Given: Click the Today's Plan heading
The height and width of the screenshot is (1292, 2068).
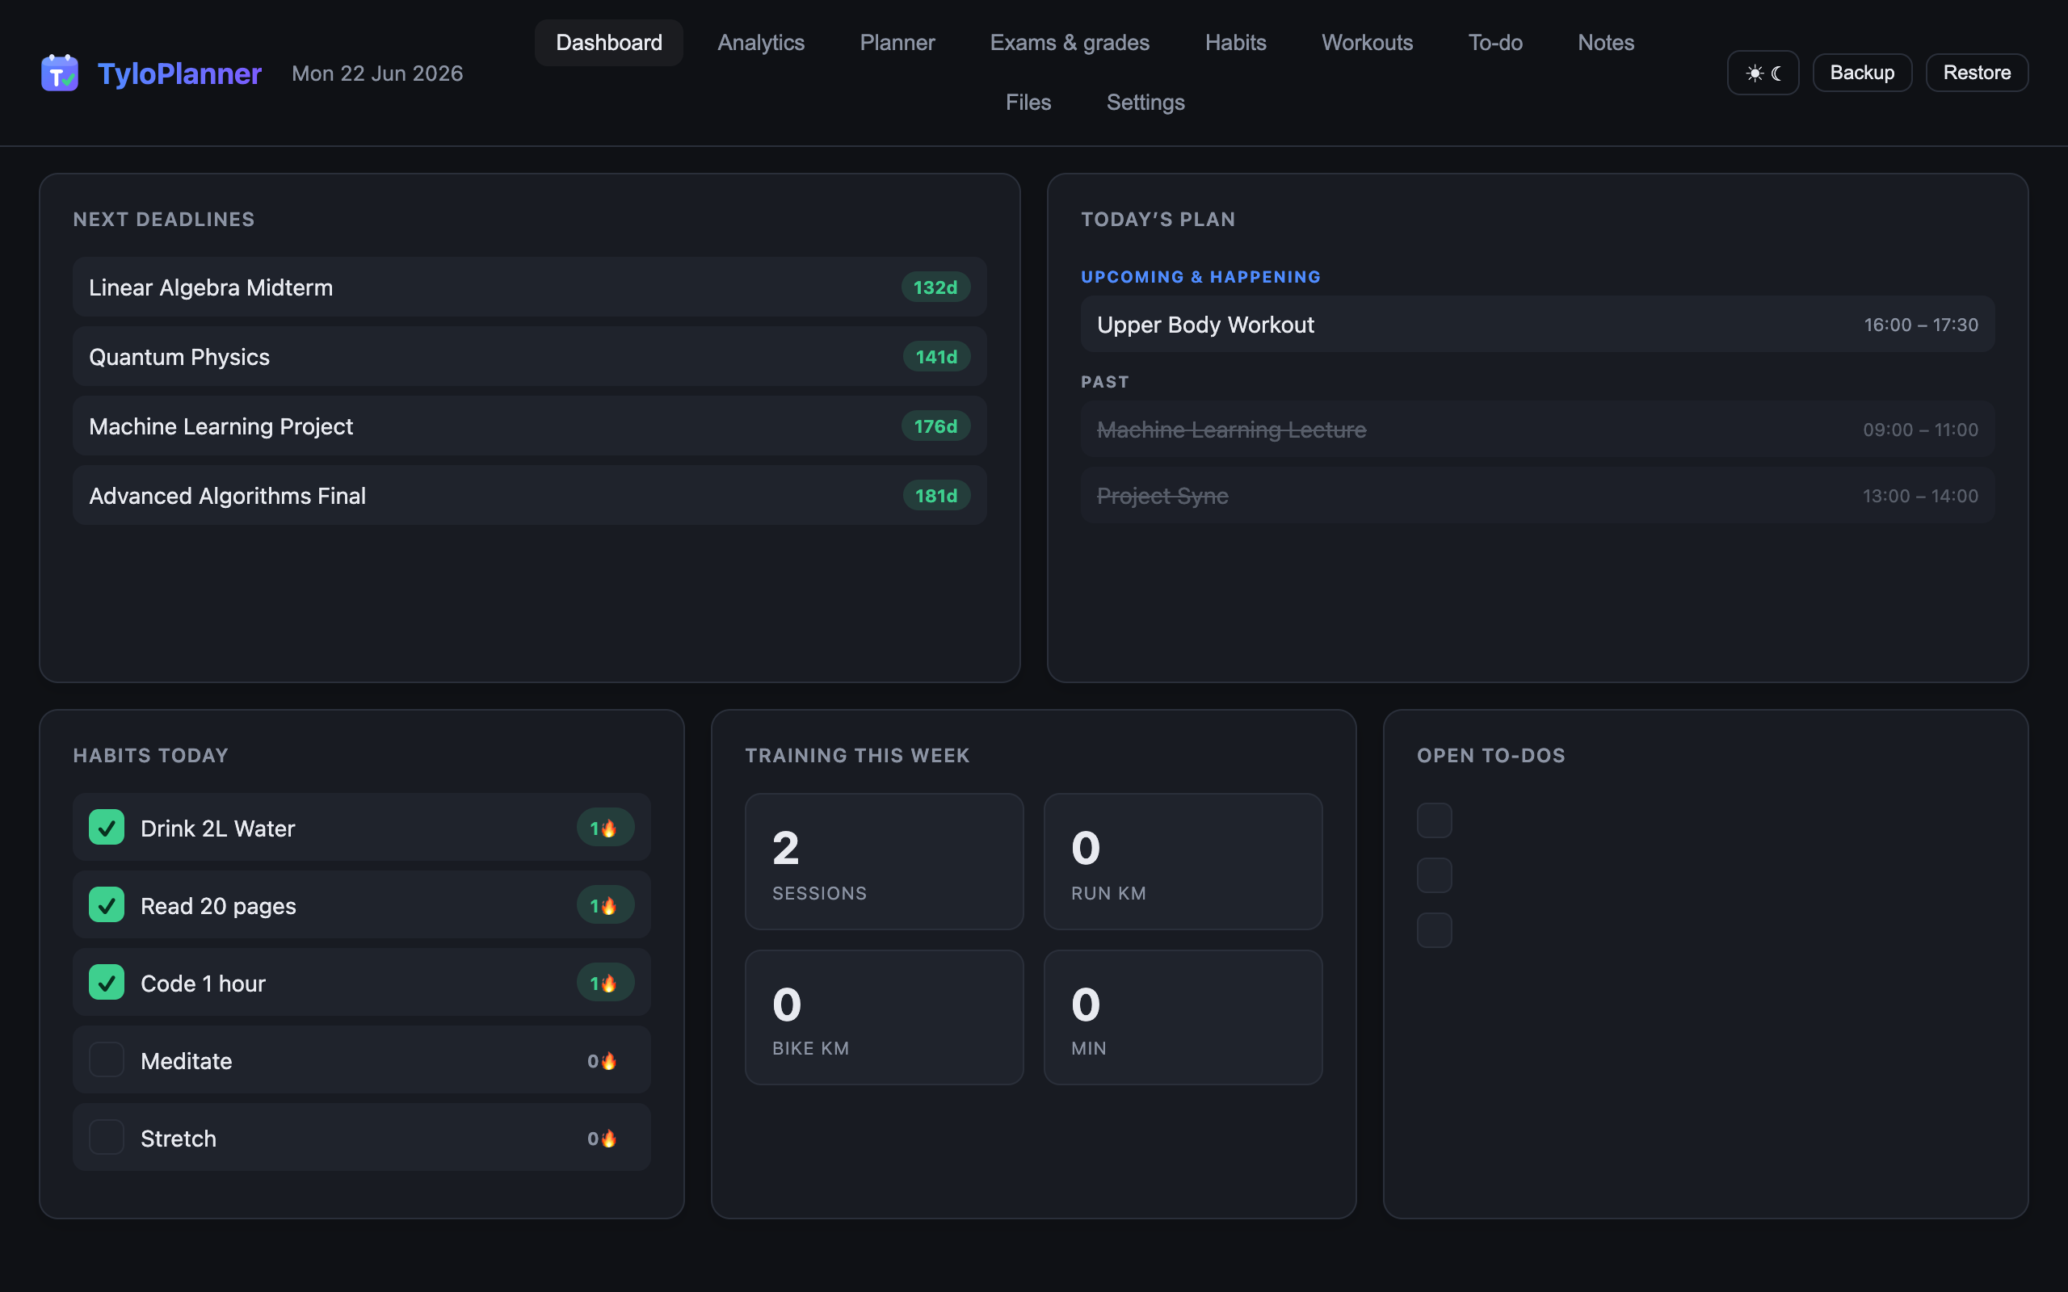Looking at the screenshot, I should (1158, 220).
